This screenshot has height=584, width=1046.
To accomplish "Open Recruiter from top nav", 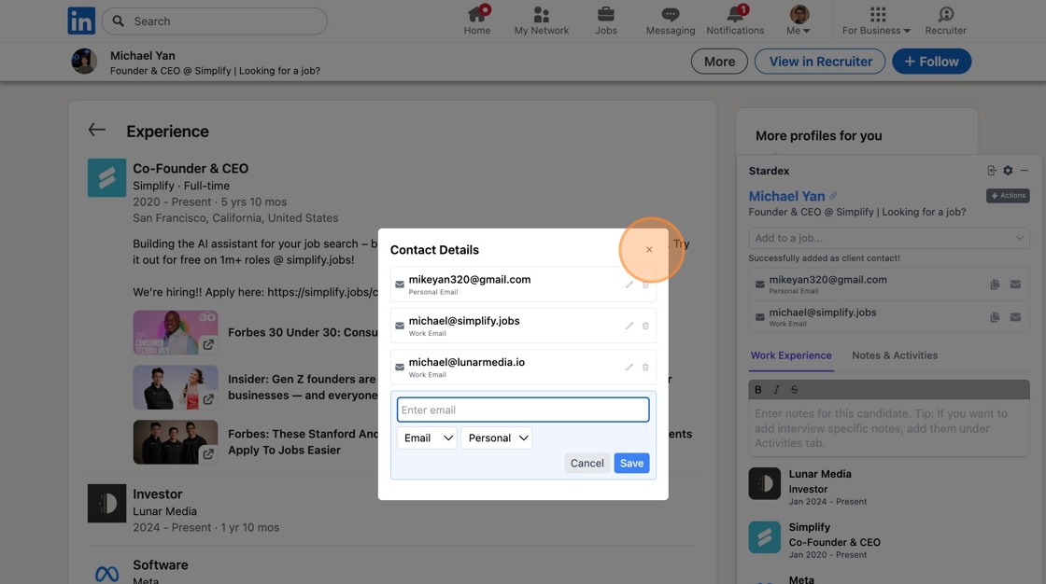I will tap(945, 21).
